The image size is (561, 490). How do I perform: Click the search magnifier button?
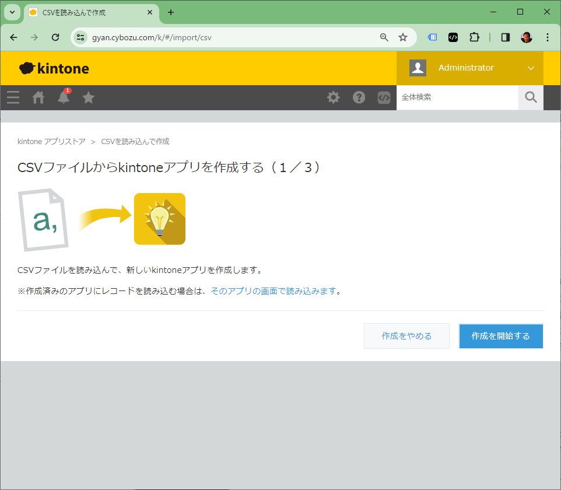[531, 97]
